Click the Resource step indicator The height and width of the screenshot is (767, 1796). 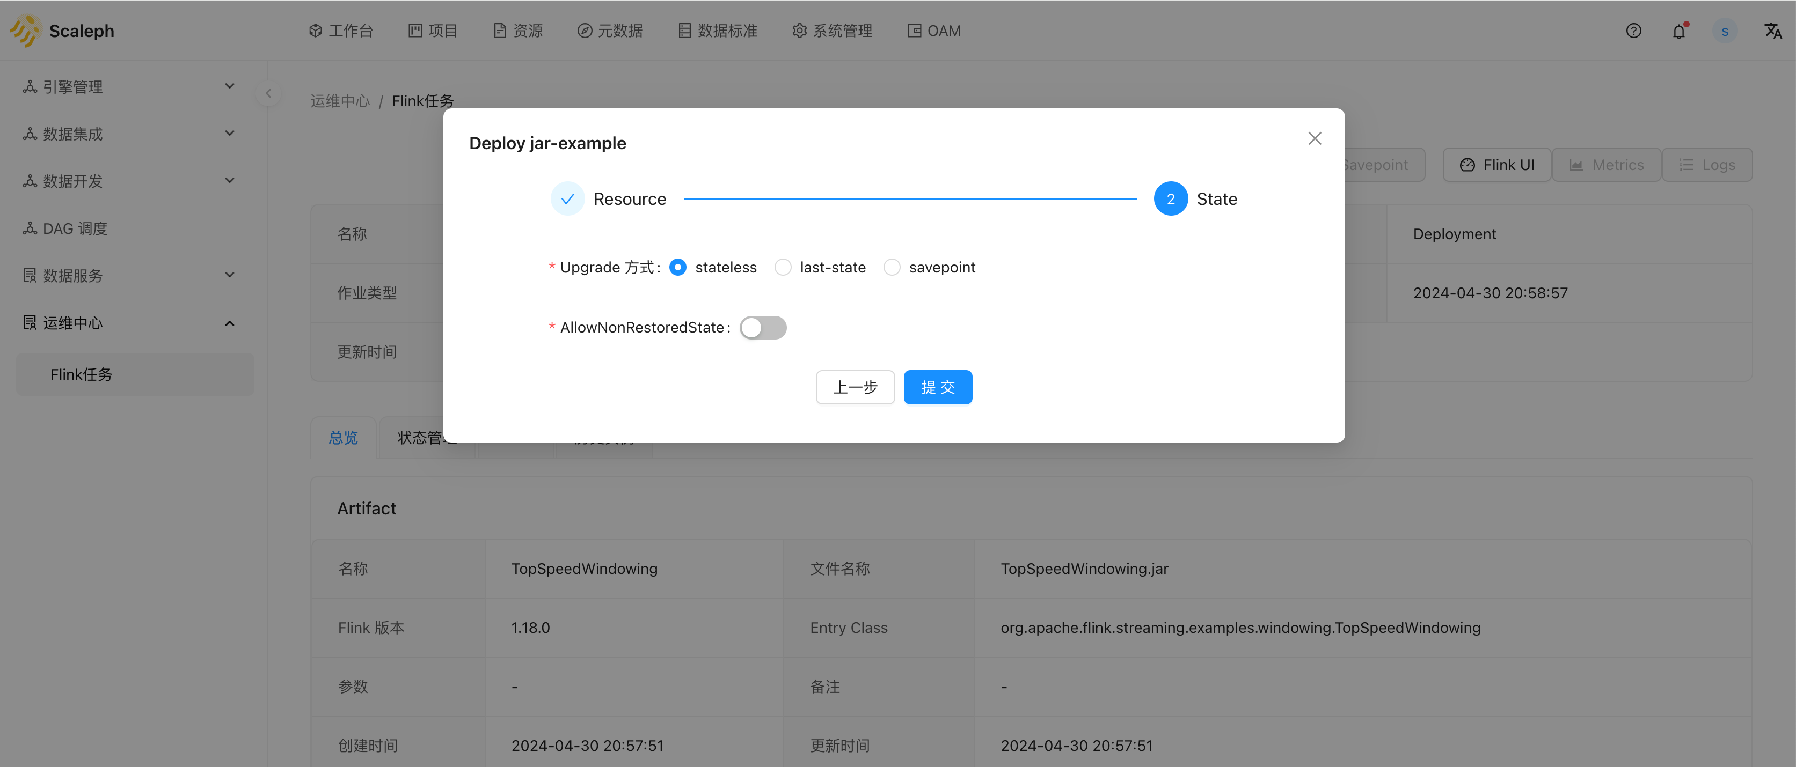567,199
